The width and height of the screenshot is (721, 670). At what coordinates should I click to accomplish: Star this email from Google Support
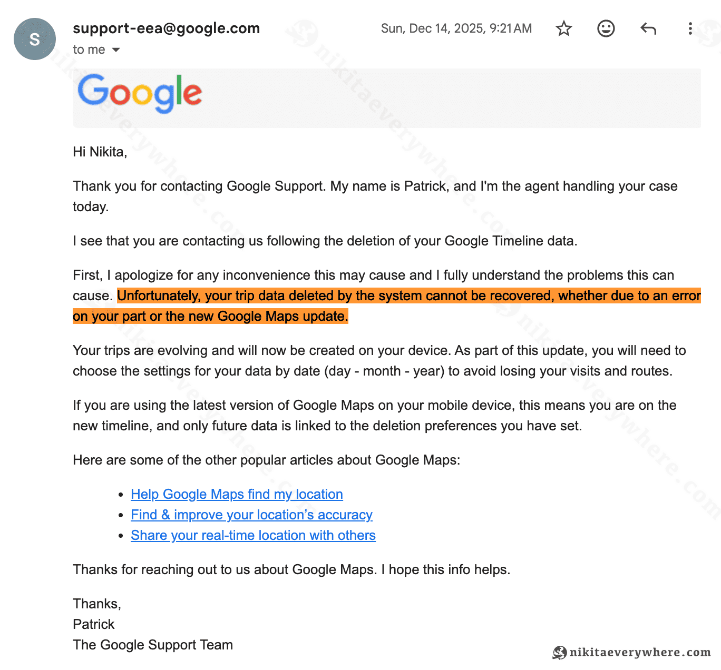(564, 28)
